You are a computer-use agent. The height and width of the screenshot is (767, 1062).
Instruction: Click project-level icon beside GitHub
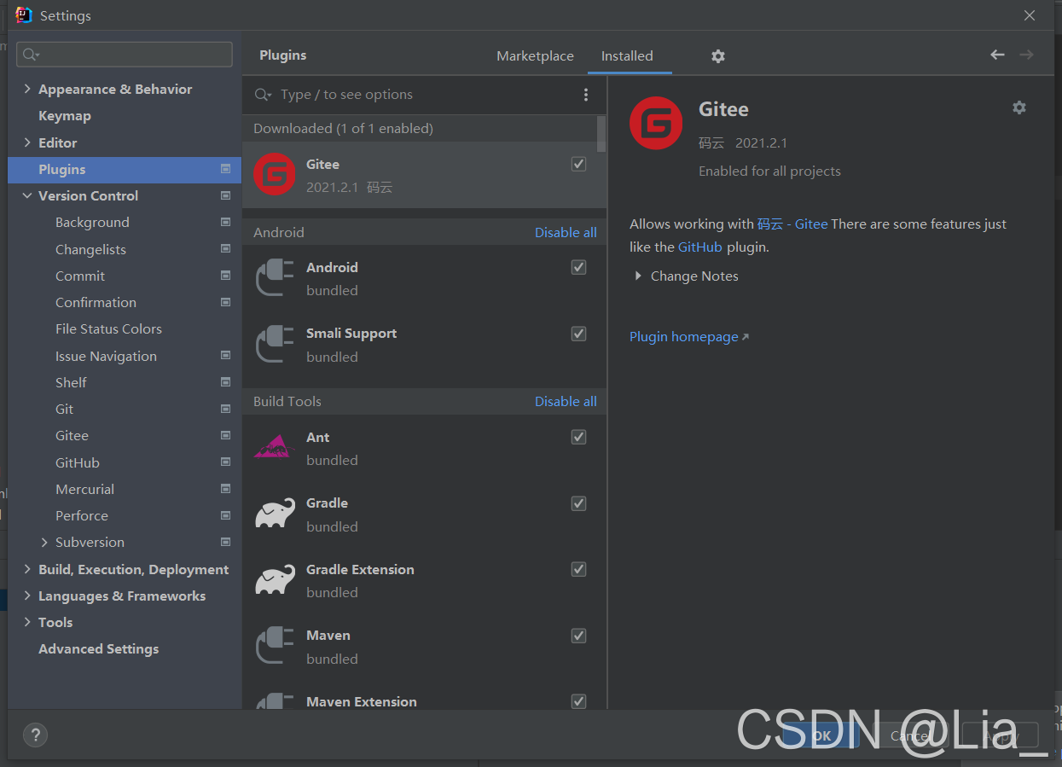225,462
